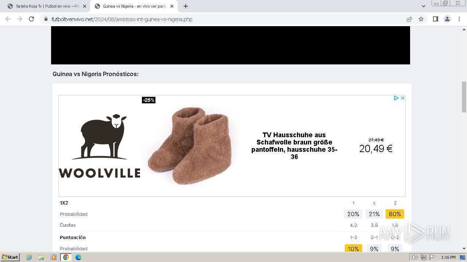The height and width of the screenshot is (262, 467).
Task: Click the Woolville sheep logo
Action: click(x=100, y=146)
